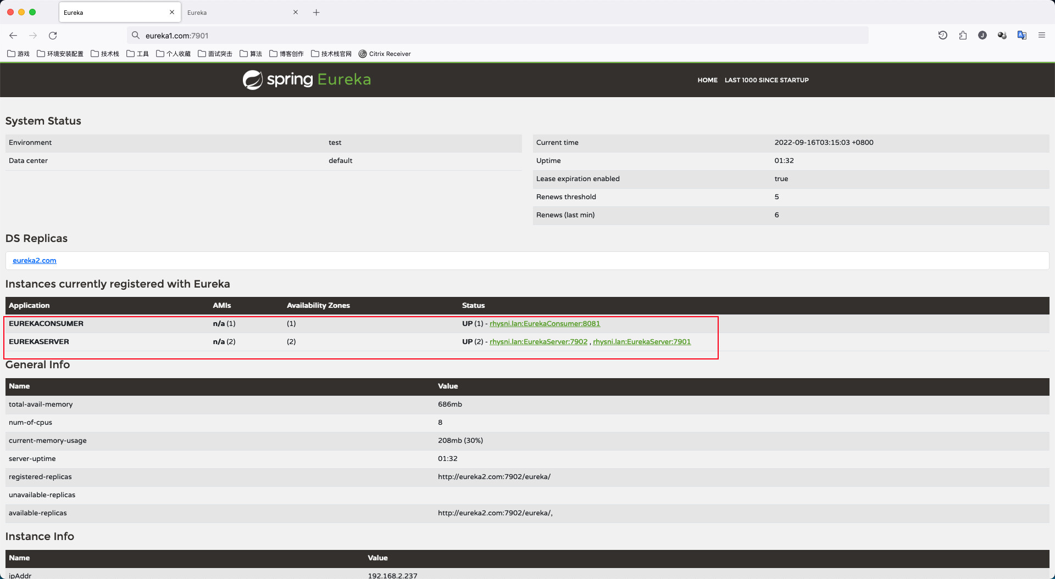Image resolution: width=1055 pixels, height=579 pixels.
Task: Click the Spring Eureka logo
Action: [x=307, y=80]
